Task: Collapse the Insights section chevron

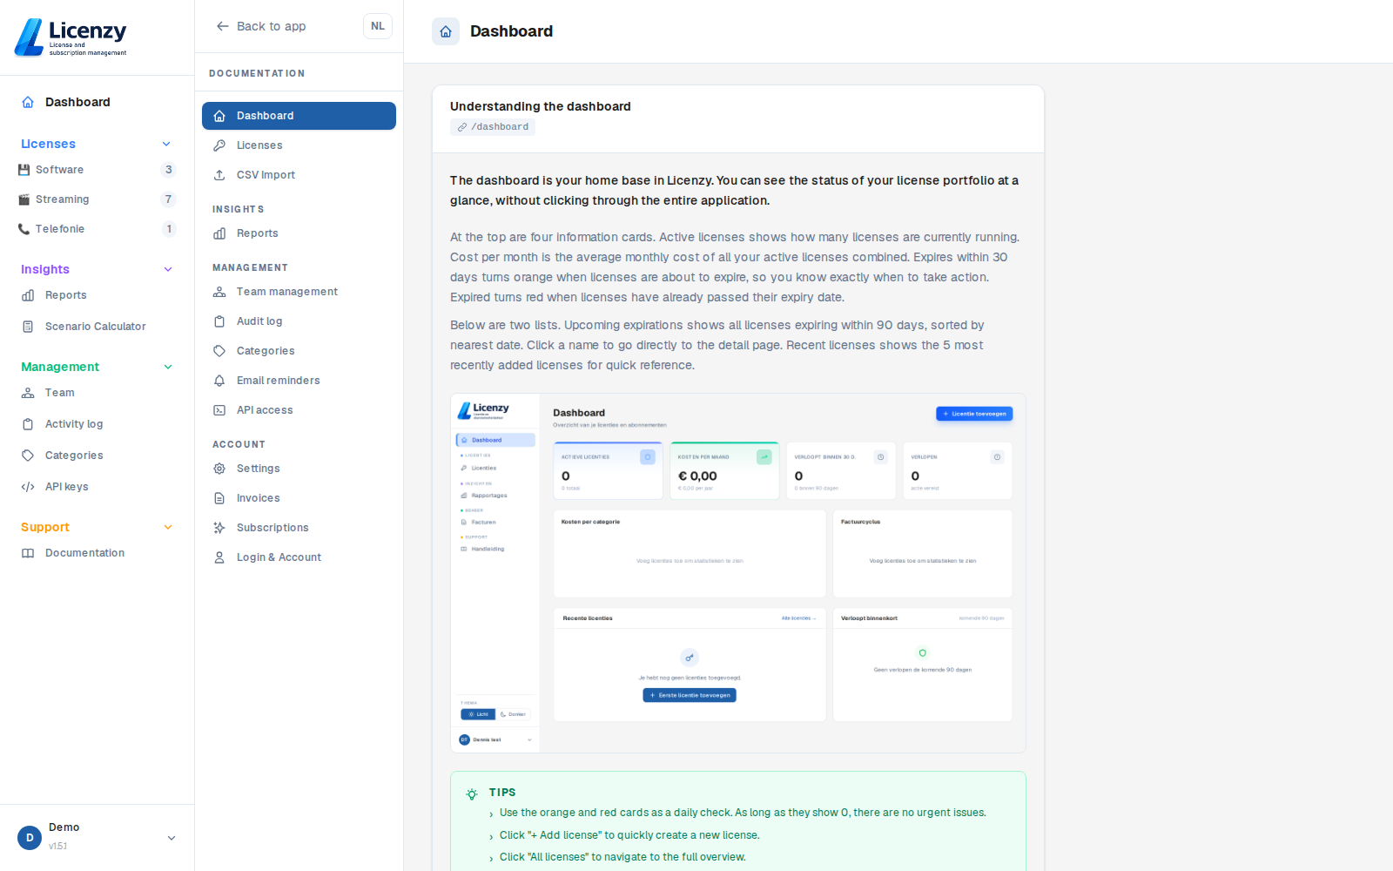Action: (168, 269)
